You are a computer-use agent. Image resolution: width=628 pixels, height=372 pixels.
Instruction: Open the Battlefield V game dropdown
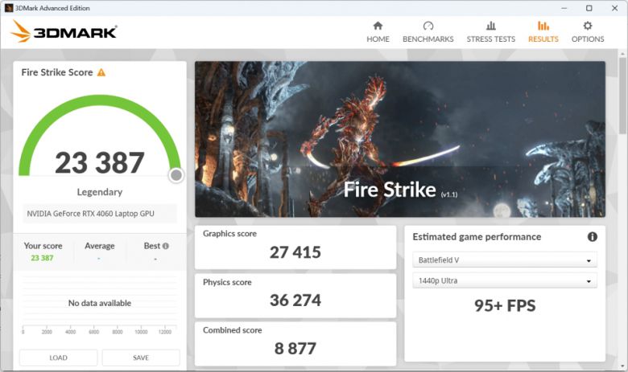tap(505, 260)
